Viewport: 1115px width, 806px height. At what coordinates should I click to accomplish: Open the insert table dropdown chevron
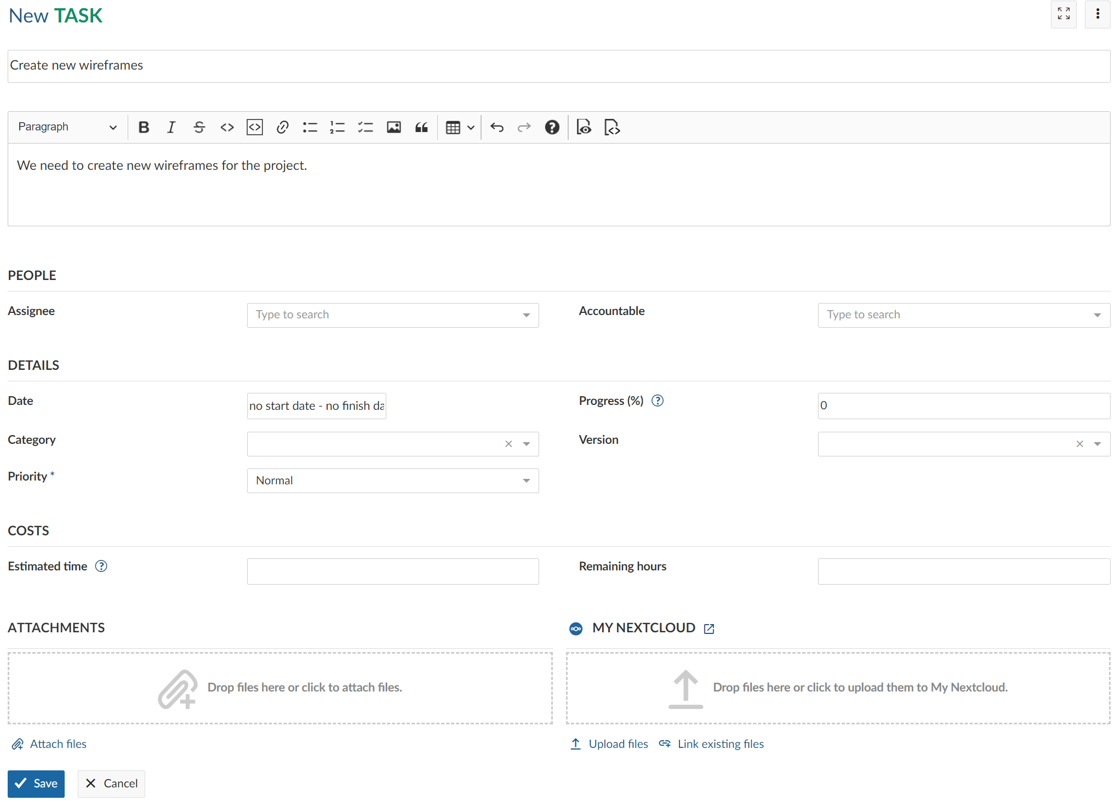click(x=471, y=127)
